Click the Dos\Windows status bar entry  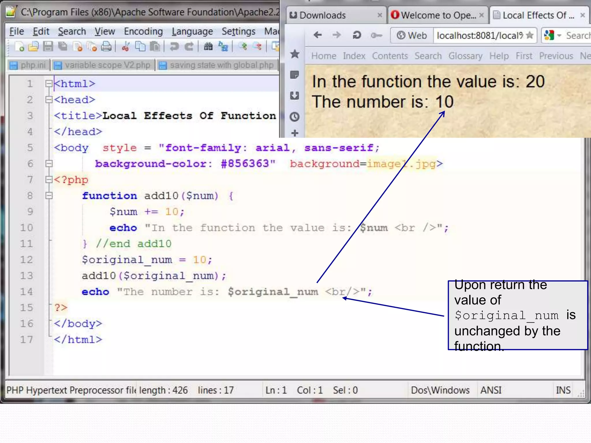(440, 390)
